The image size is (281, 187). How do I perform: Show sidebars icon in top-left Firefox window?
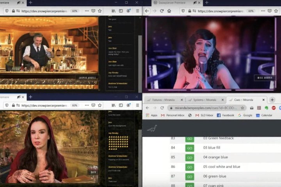tap(121, 11)
